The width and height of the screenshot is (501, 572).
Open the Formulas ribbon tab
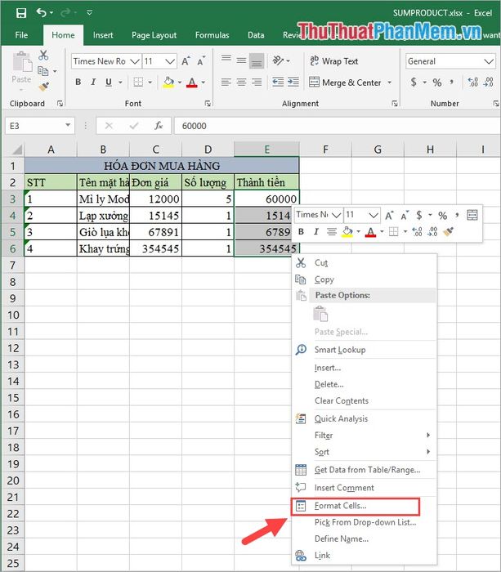212,35
